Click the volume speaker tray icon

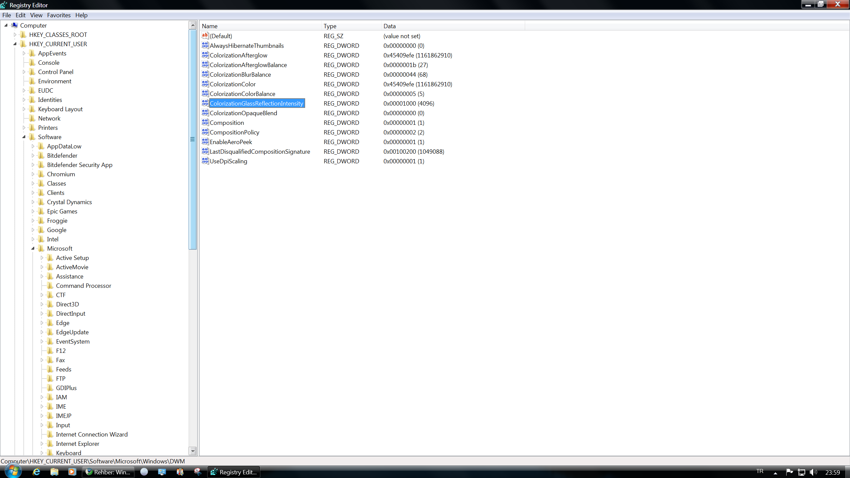813,472
